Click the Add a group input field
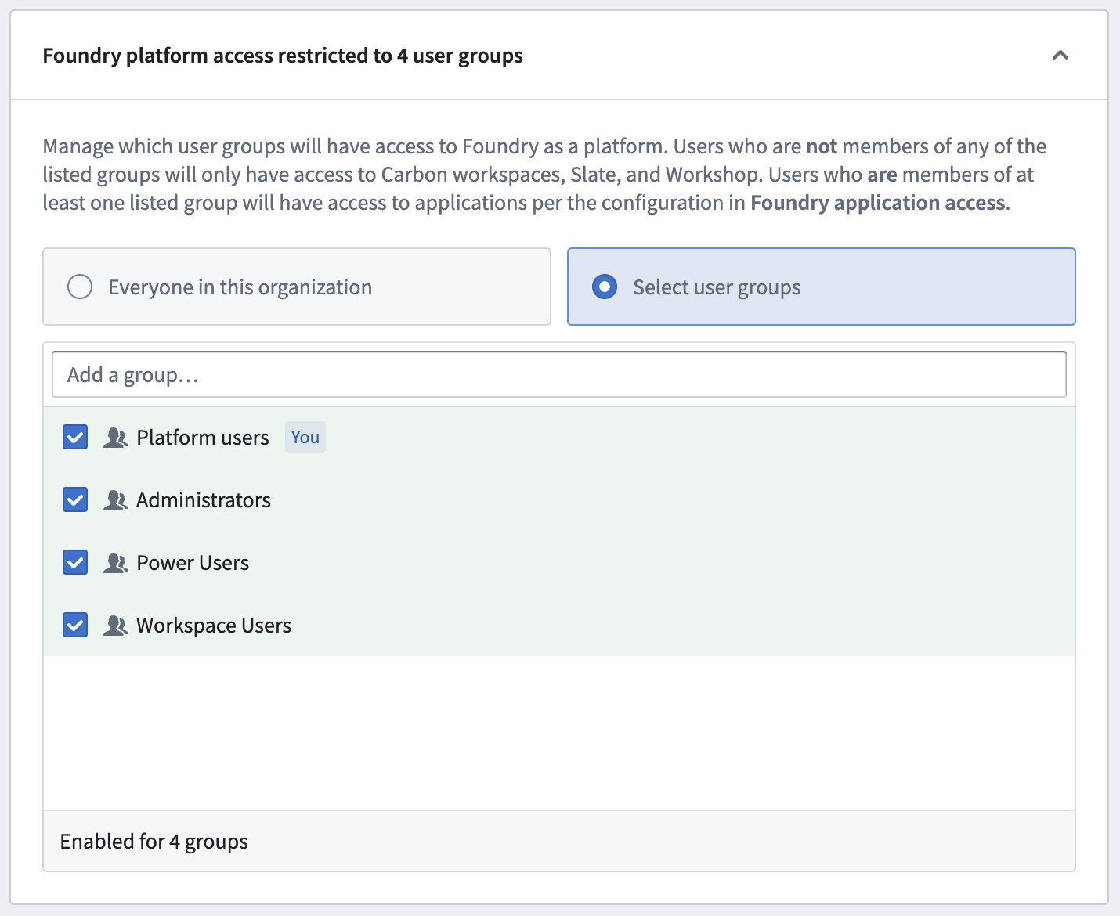 pos(559,375)
